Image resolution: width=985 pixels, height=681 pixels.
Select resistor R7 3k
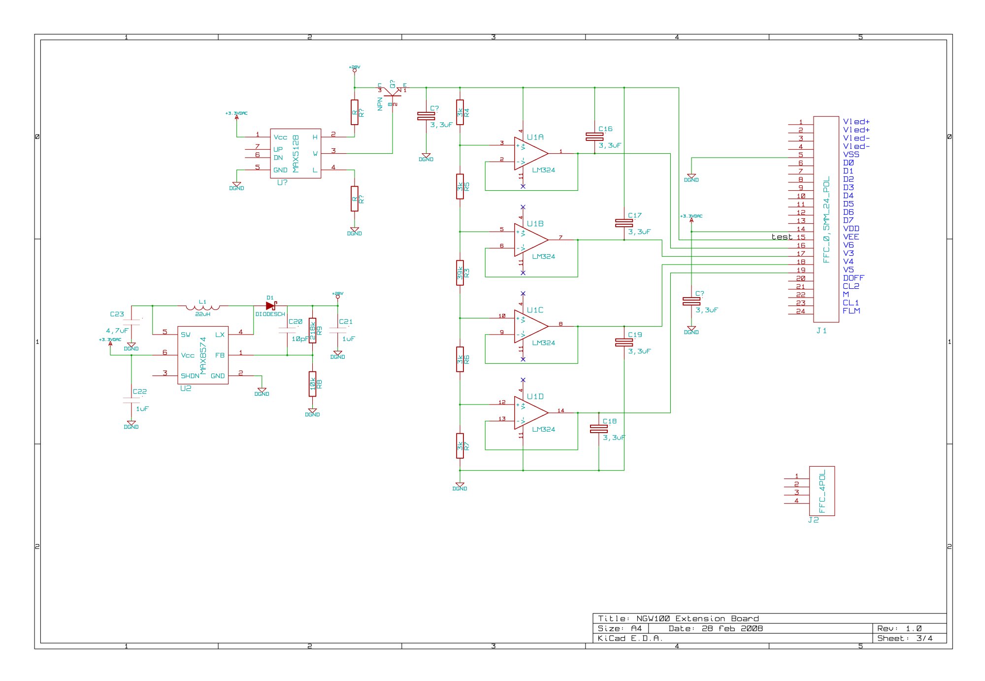tap(460, 446)
